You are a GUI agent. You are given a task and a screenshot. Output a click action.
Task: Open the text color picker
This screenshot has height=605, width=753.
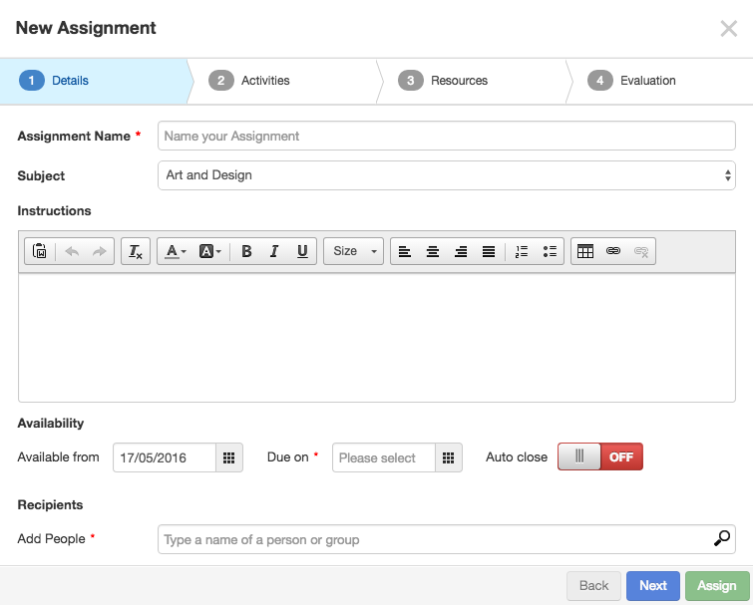point(176,251)
